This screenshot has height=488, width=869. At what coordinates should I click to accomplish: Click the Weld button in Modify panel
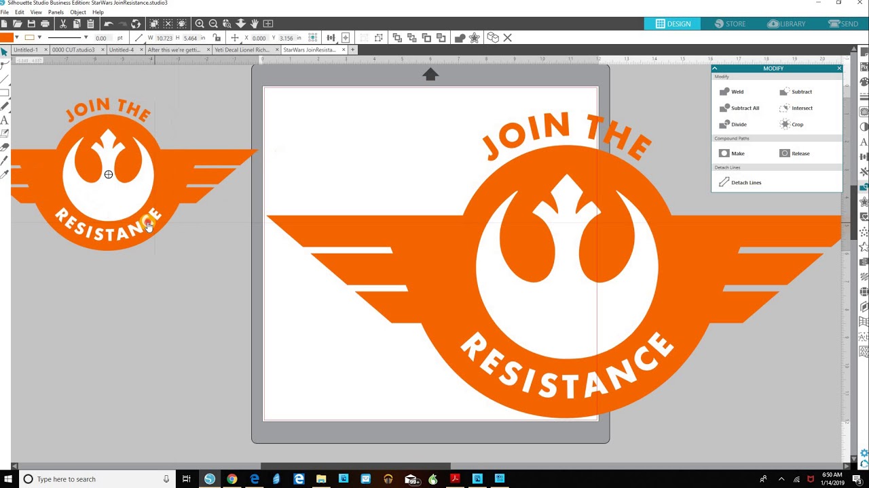pyautogui.click(x=732, y=91)
